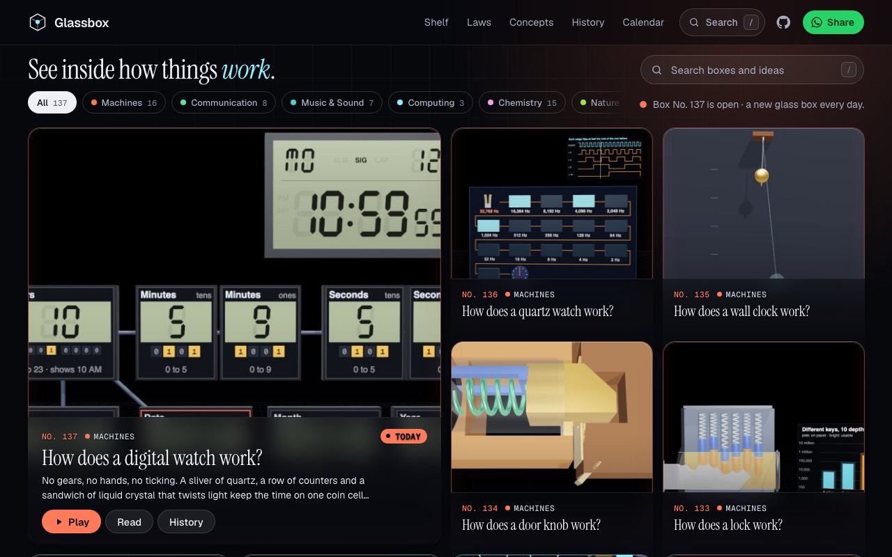The image size is (892, 557).
Task: Click the 'NO. 134' label
Action: (479, 508)
